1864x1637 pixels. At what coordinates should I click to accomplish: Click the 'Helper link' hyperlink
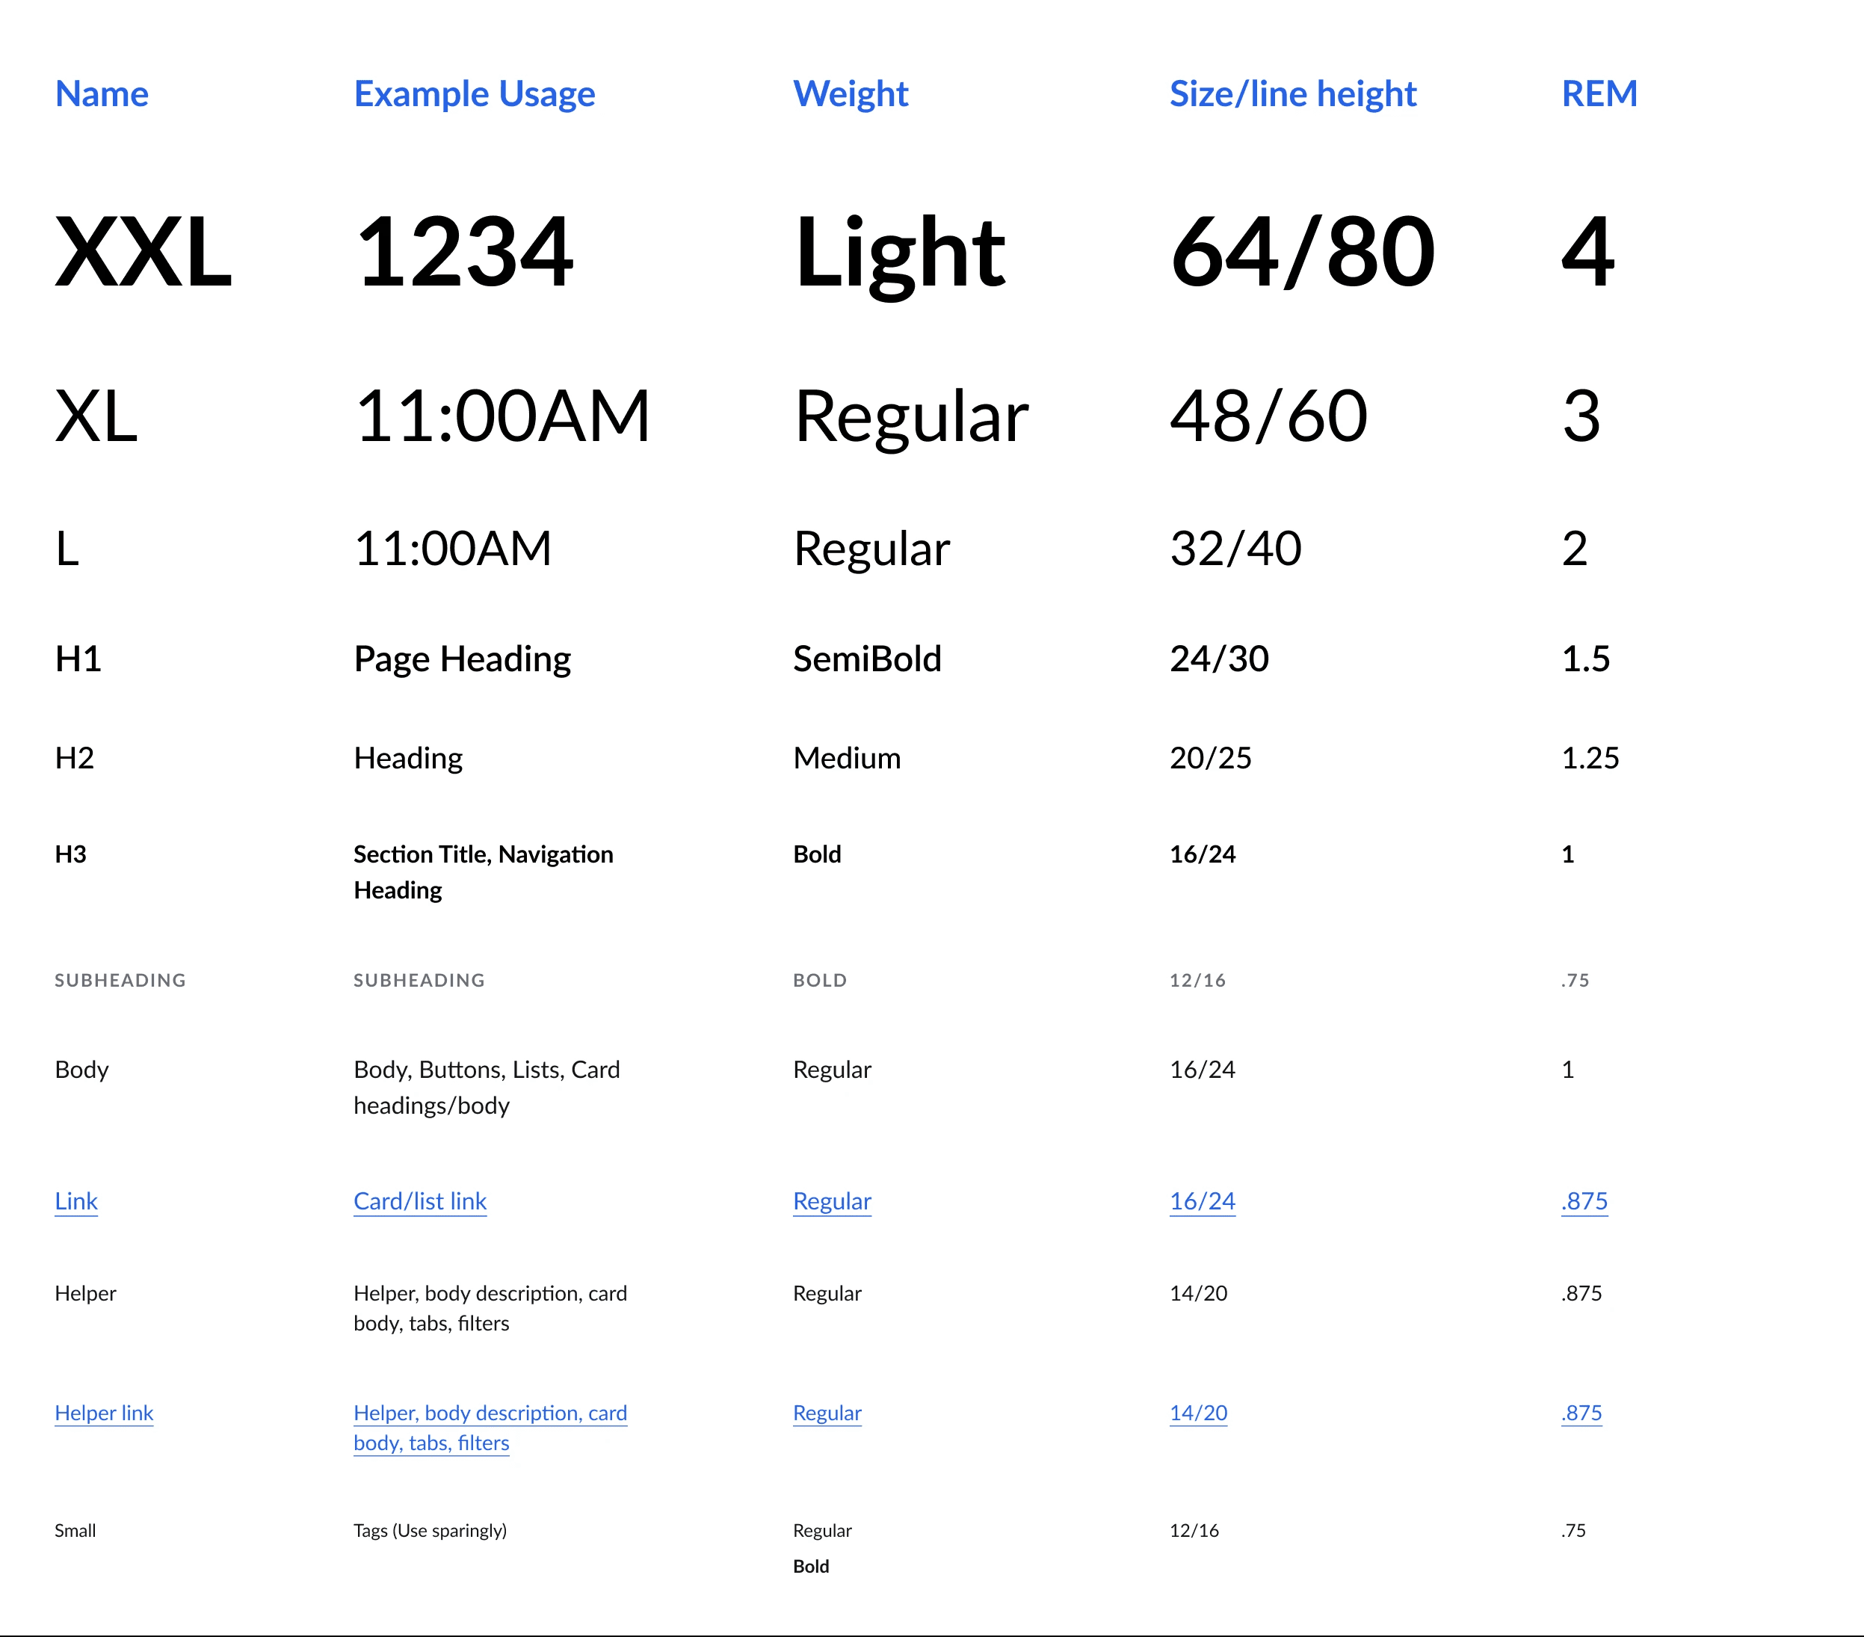click(x=104, y=1413)
